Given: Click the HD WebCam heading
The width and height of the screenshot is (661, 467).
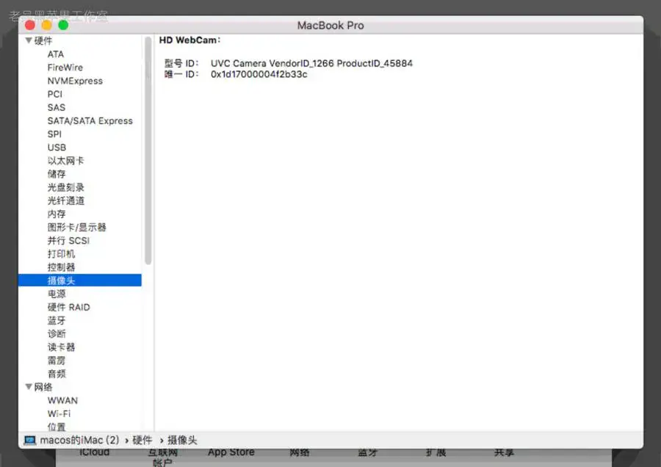Looking at the screenshot, I should click(x=189, y=40).
